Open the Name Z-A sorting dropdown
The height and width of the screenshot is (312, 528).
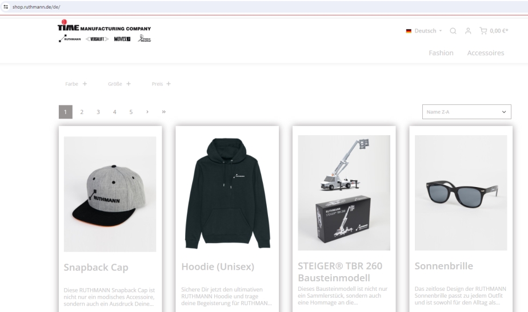pyautogui.click(x=466, y=112)
